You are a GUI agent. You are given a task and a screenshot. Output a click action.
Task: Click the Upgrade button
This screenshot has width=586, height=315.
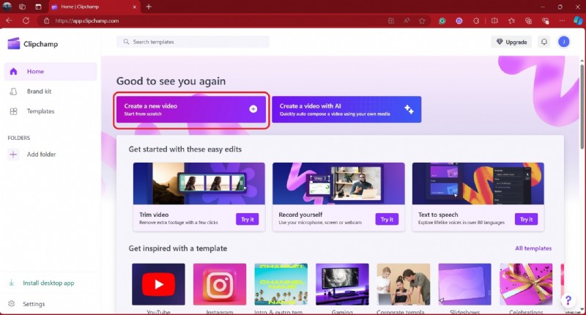coord(511,42)
